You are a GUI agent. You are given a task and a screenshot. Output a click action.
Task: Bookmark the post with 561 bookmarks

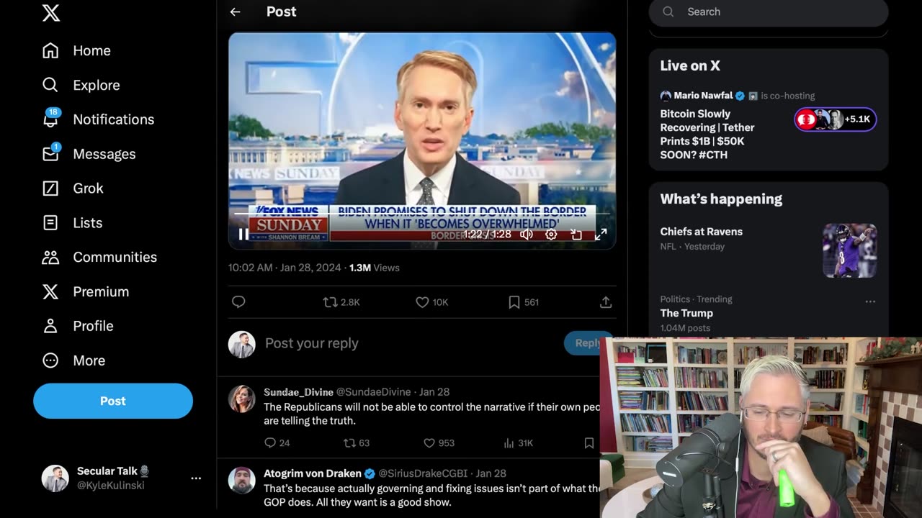[x=514, y=302]
